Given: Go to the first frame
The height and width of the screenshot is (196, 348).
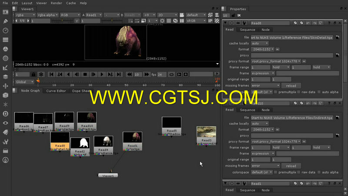Looking at the screenshot, I should coord(51,74).
